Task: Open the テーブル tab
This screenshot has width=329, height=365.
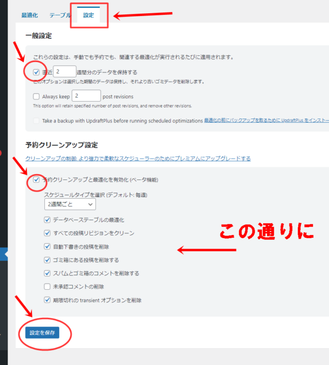Action: [x=60, y=15]
